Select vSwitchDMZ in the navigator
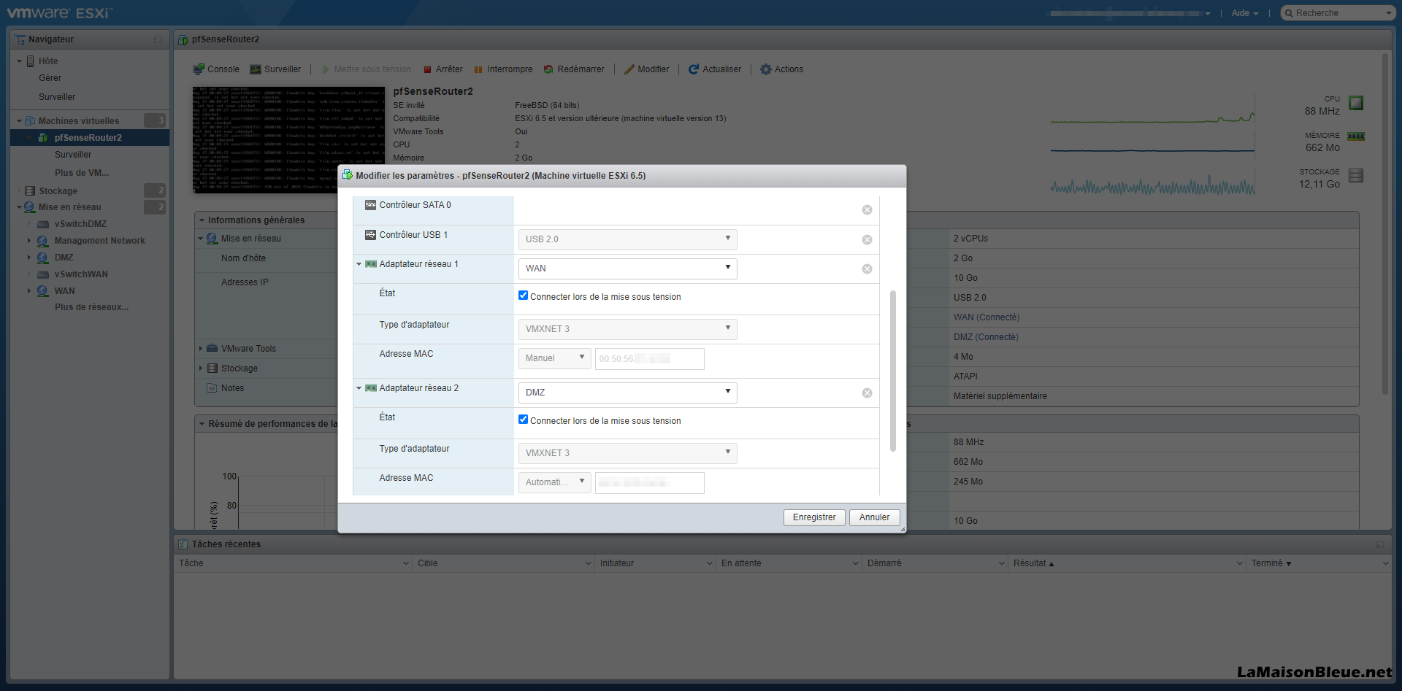Screen dimensions: 1402x691 click(x=80, y=224)
